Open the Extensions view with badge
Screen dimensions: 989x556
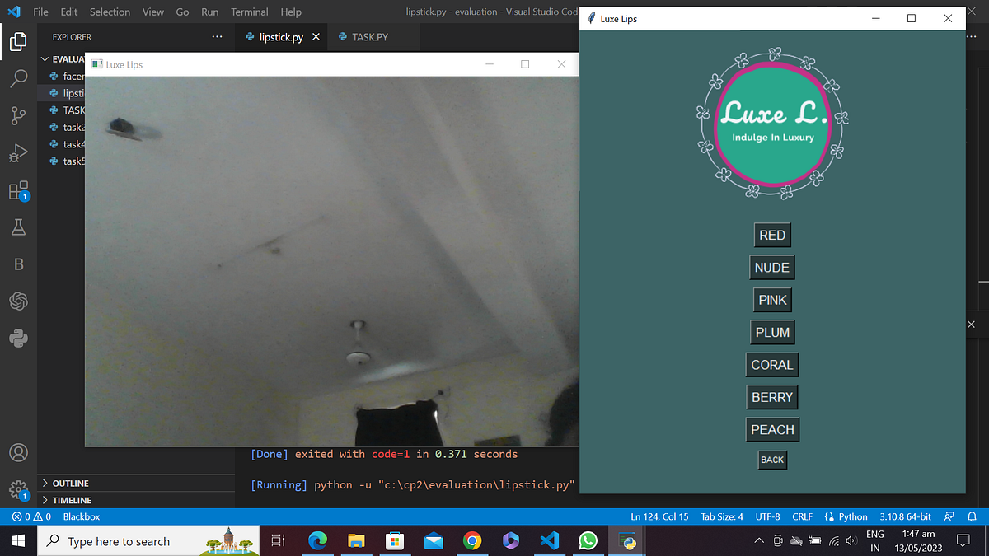(18, 190)
